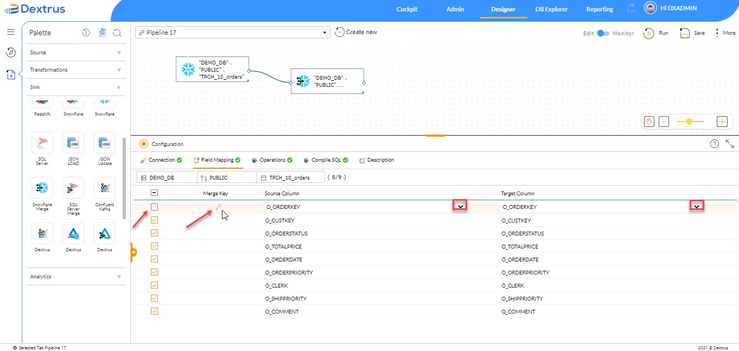Open the Admin menu
Image resolution: width=739 pixels, height=351 pixels.
tap(455, 9)
